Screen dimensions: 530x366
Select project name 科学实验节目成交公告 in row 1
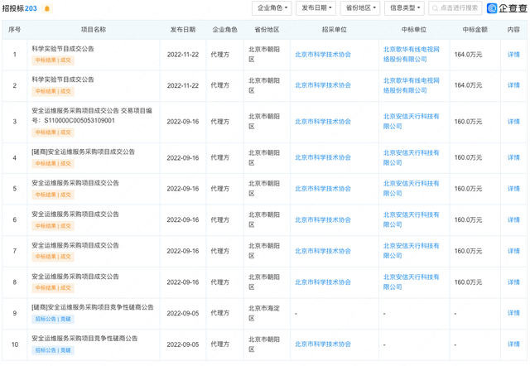click(63, 49)
